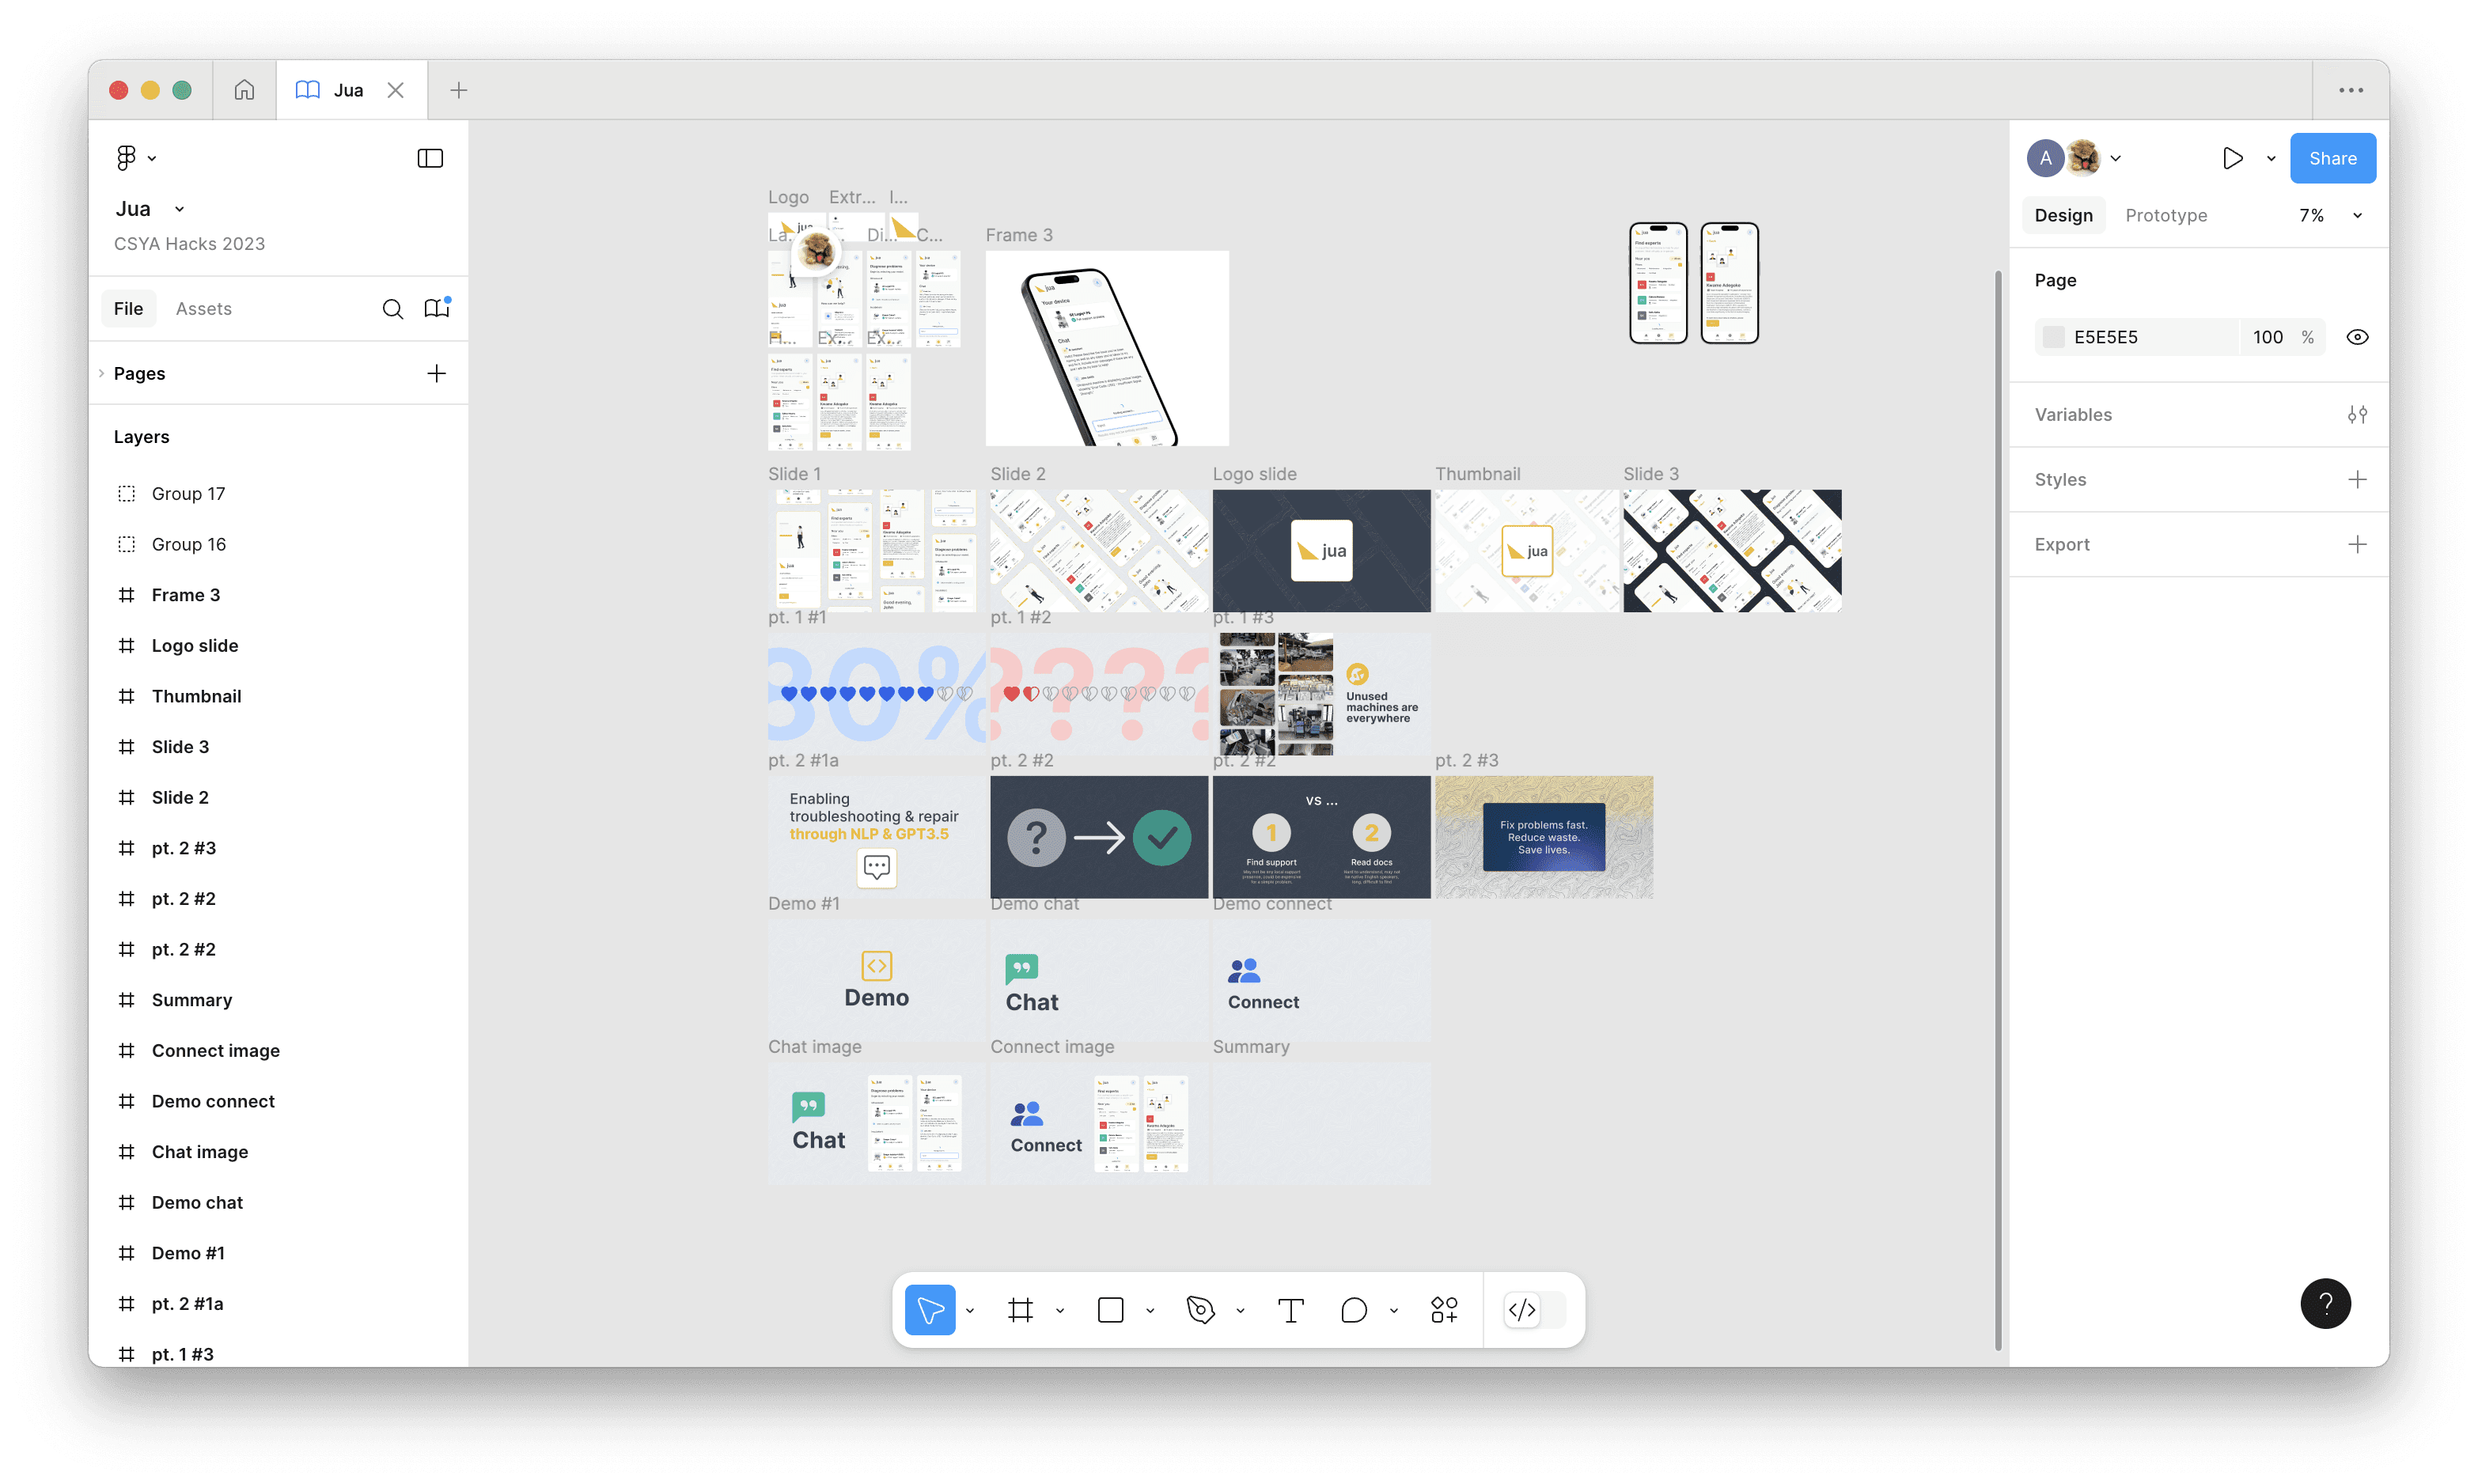Select the Frame tool in toolbar
The image size is (2478, 1484).
(1020, 1310)
